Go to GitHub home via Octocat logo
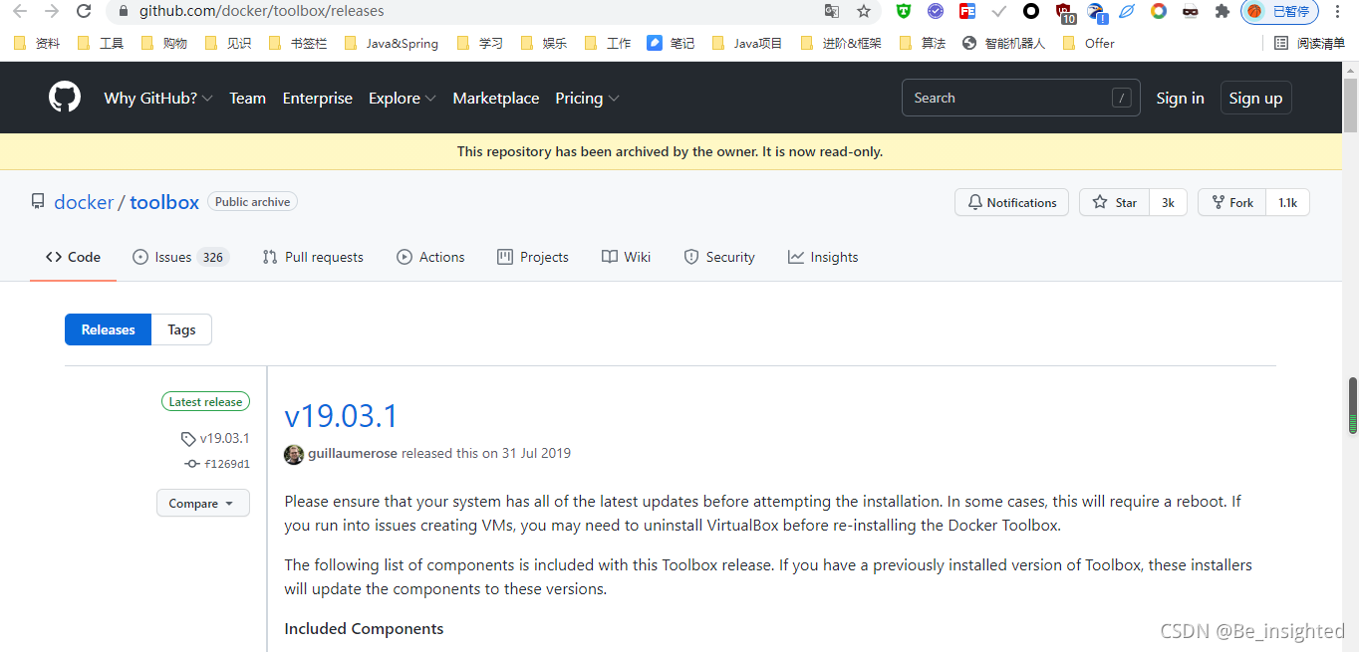The image size is (1359, 652). 65,98
